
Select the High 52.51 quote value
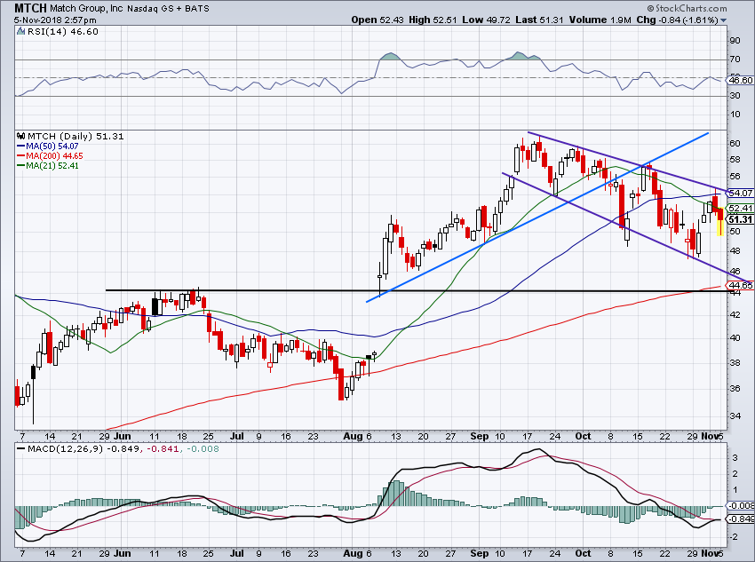[433, 20]
